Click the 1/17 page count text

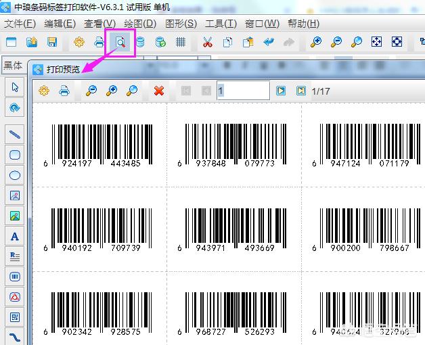(x=321, y=91)
